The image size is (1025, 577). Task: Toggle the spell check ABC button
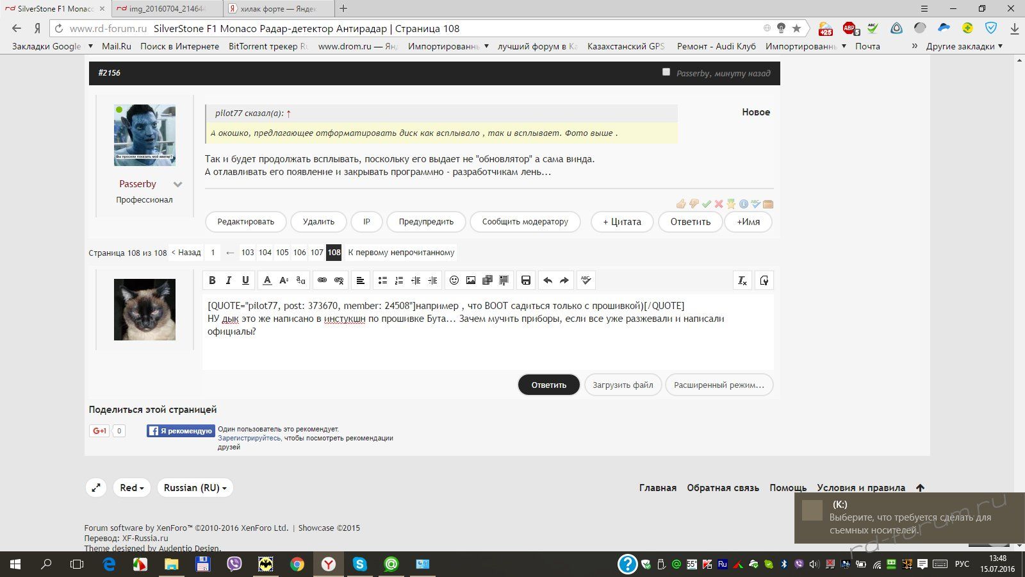click(586, 280)
